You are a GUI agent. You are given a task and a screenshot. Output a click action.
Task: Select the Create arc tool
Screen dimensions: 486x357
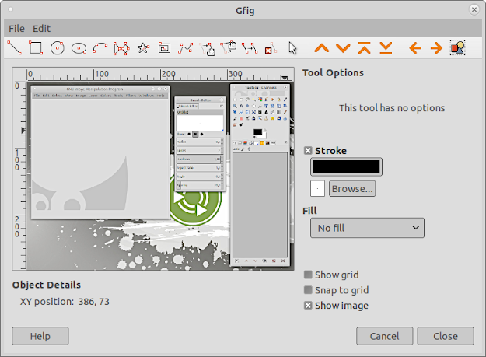100,48
